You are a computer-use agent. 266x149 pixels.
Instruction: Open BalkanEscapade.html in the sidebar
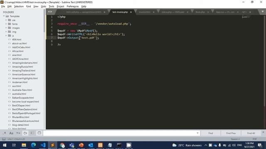click(x=23, y=98)
